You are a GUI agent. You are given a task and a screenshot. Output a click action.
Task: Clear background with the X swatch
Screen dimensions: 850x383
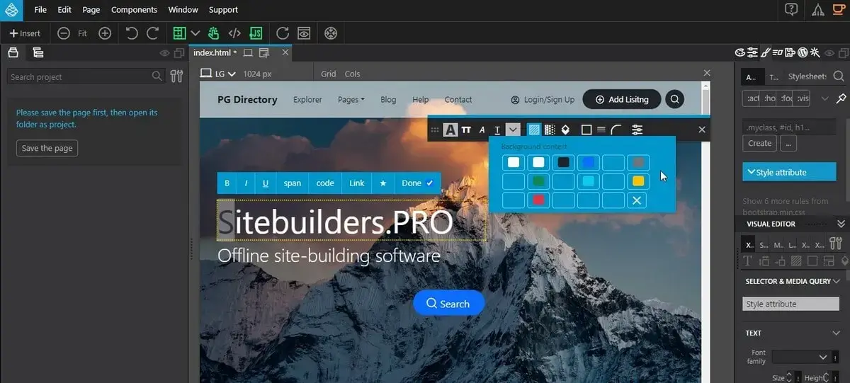click(x=637, y=200)
